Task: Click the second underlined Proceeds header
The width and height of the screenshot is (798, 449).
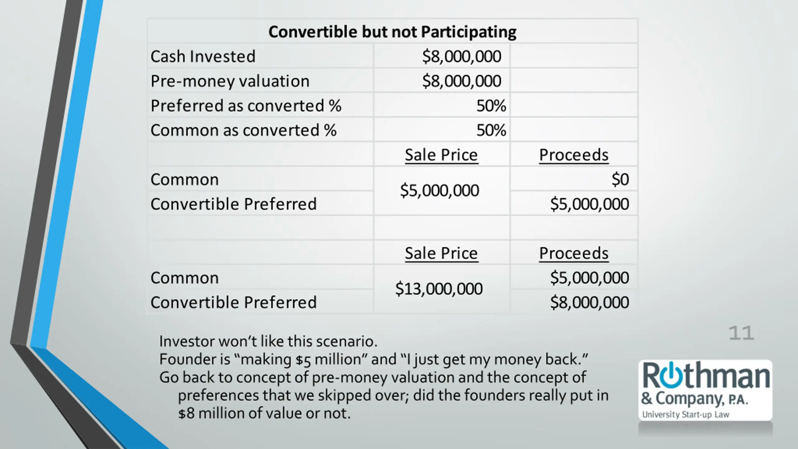Action: 574,253
